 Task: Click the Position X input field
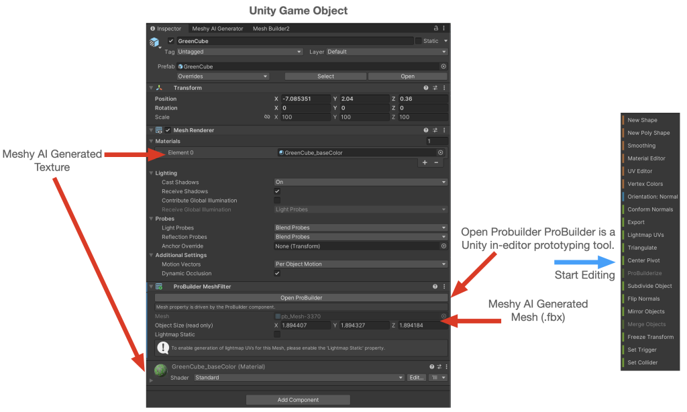click(x=306, y=99)
